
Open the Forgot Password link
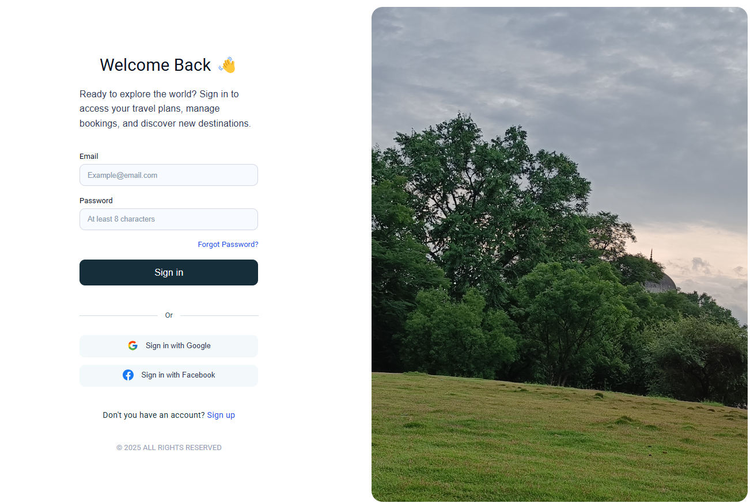pos(228,245)
